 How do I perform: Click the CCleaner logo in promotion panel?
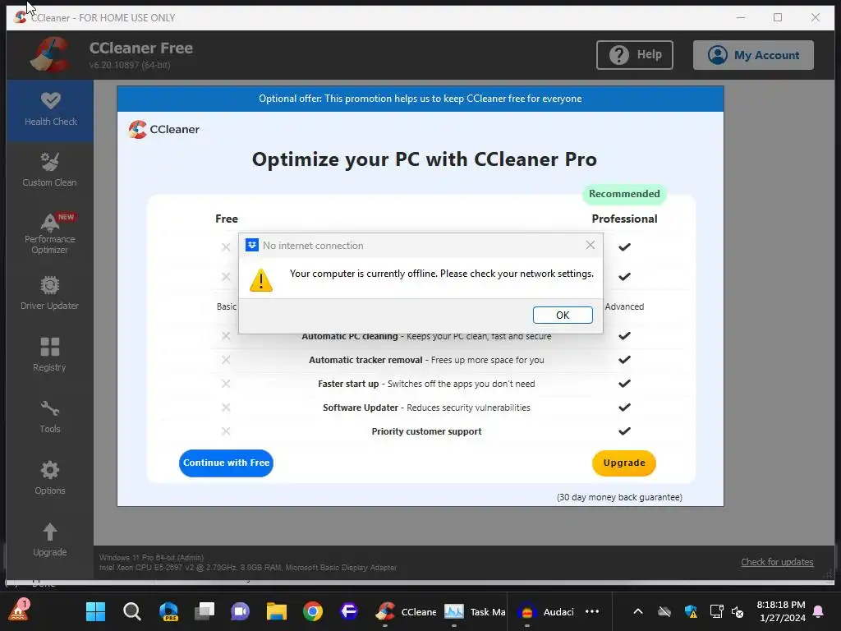coord(164,129)
